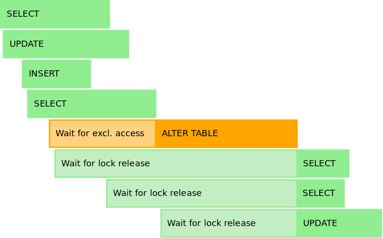Click the middle 'Wait for lock release' segment
The width and height of the screenshot is (383, 238).
(x=202, y=194)
